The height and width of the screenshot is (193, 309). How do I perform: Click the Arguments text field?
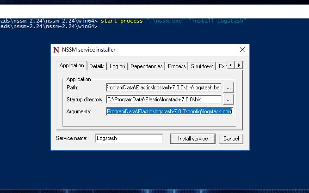click(x=169, y=111)
